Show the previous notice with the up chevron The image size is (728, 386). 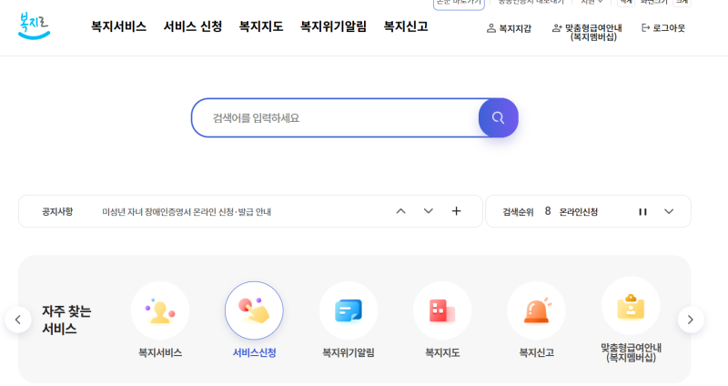tap(400, 211)
